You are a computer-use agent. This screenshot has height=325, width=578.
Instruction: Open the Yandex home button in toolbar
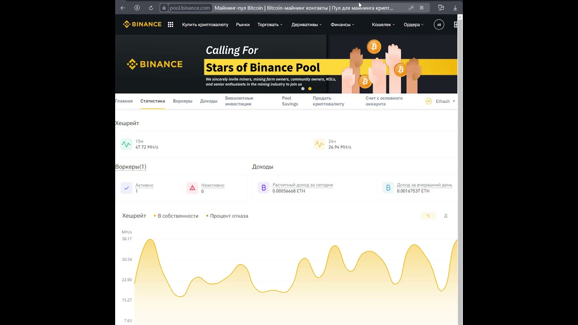(x=137, y=8)
